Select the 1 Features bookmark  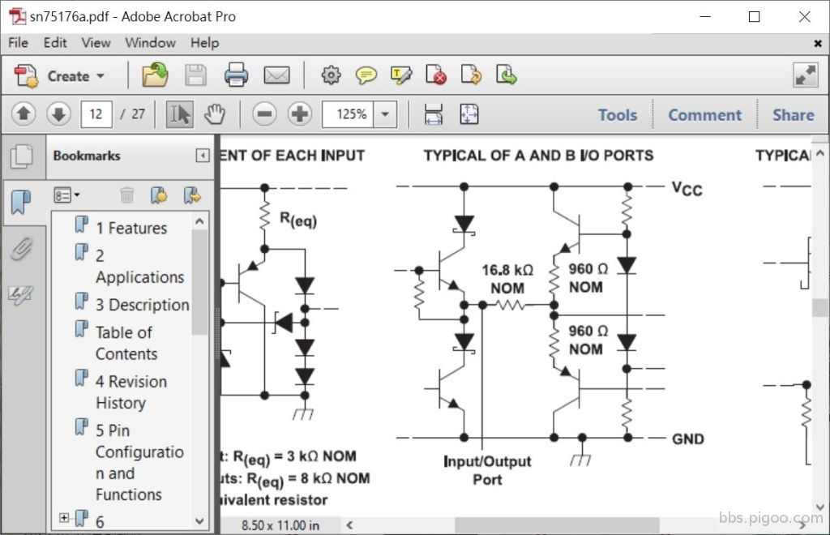click(x=131, y=228)
